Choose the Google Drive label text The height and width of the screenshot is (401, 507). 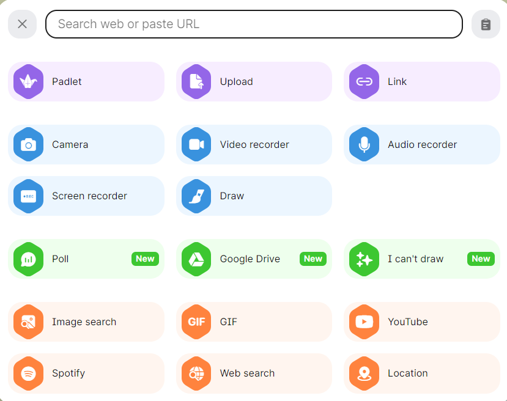(250, 259)
